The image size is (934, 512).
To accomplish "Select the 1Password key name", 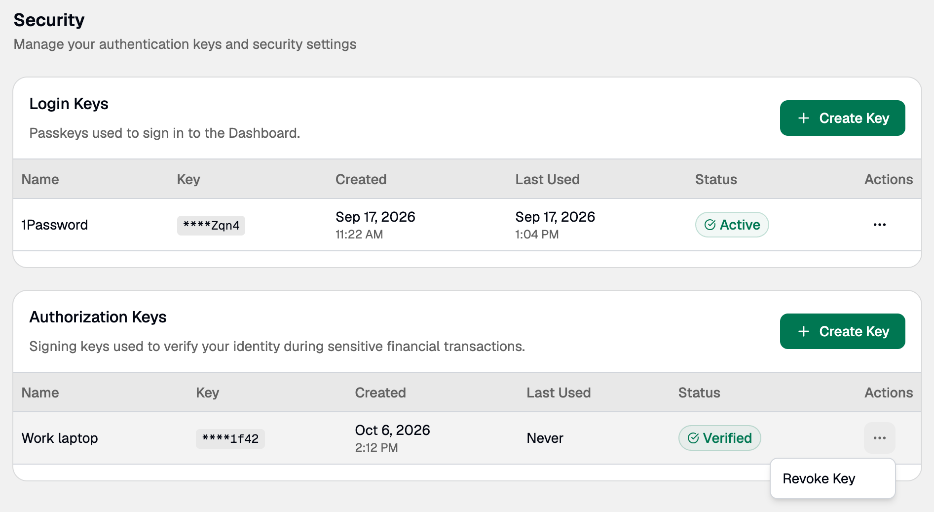I will (55, 225).
